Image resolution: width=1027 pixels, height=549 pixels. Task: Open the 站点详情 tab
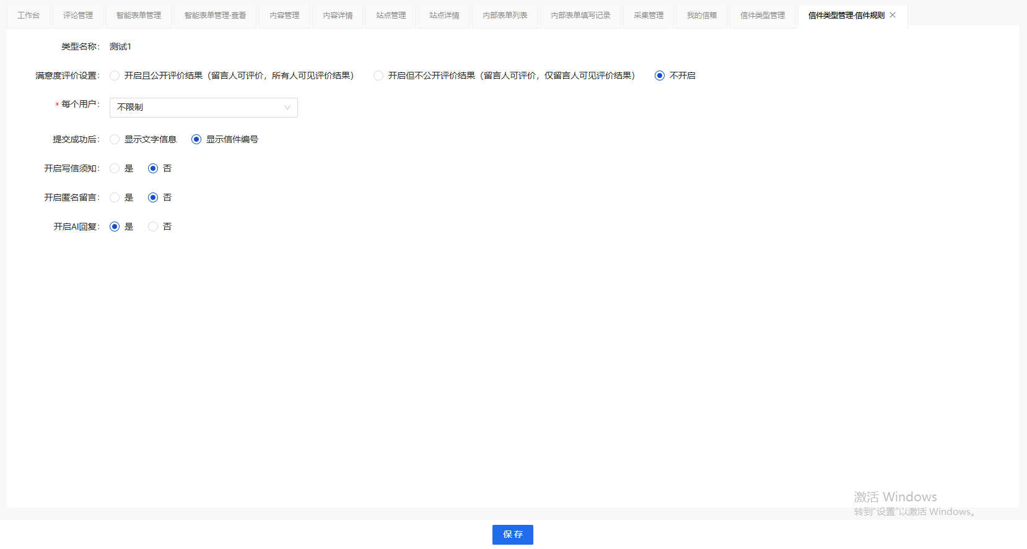click(x=444, y=15)
